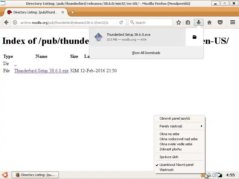Open containing folder for downloaded file
Viewport: 239px width, 179px height.
point(194,37)
